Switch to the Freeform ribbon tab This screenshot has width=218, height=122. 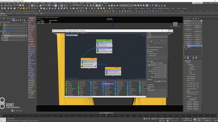10,14
